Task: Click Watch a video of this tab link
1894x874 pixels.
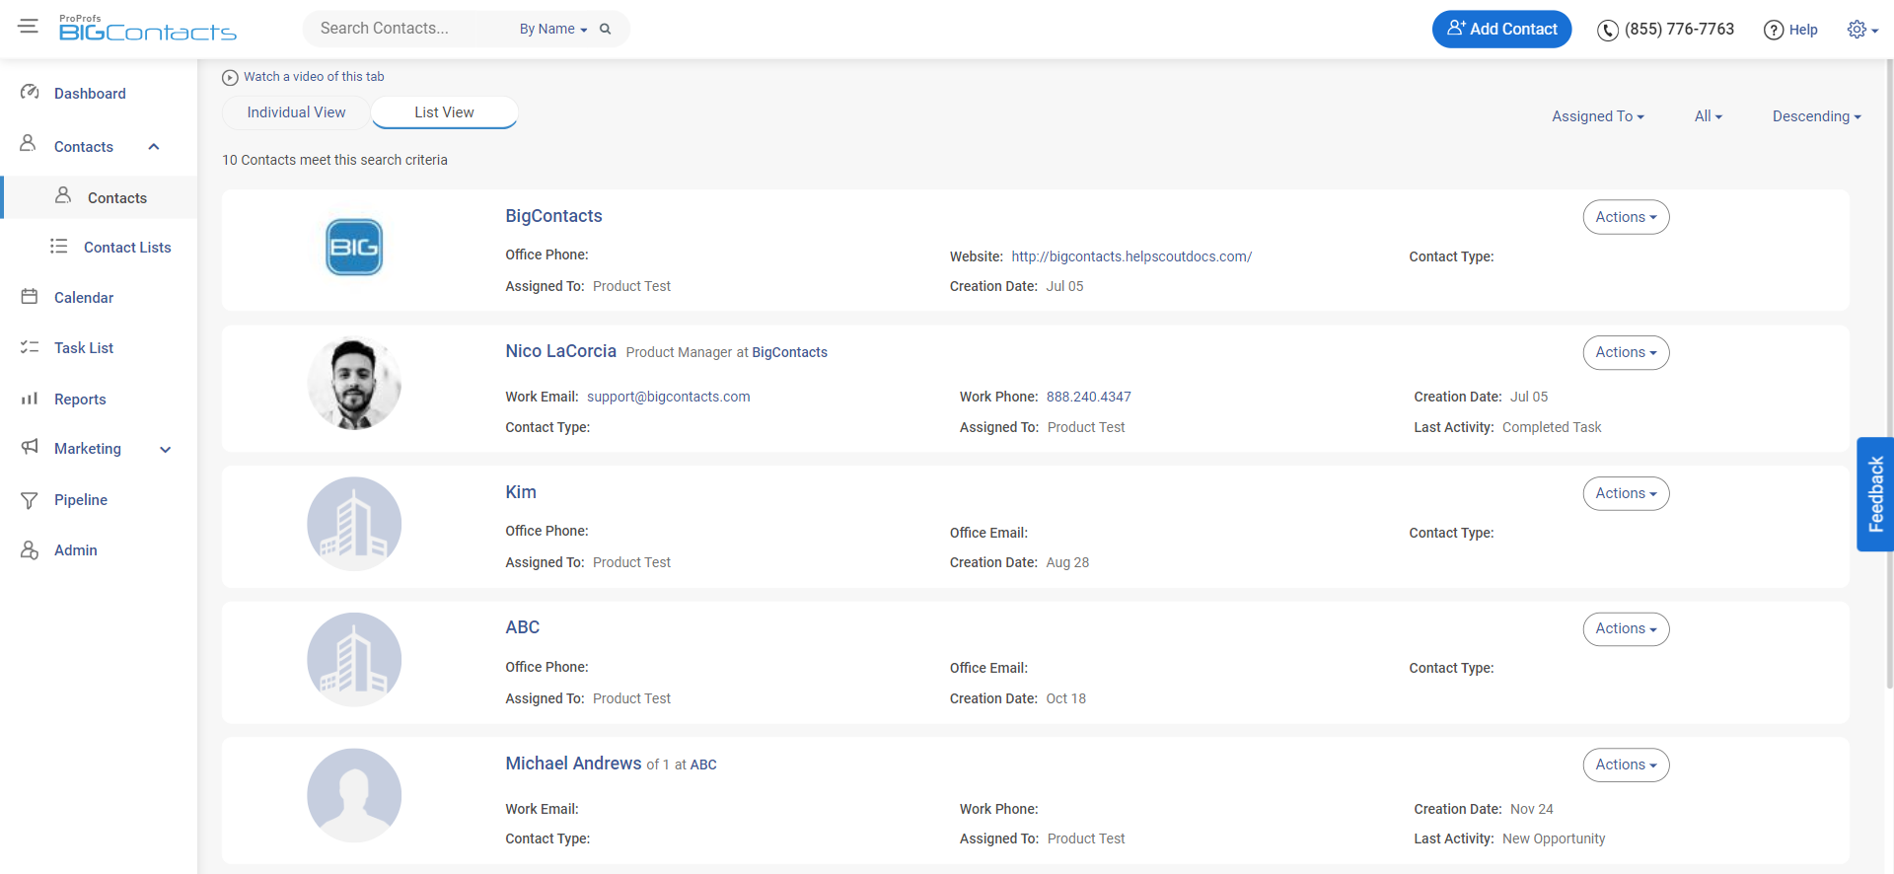Action: point(314,77)
